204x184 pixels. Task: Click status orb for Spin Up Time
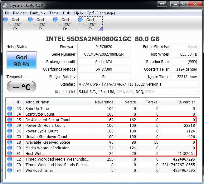[10, 108]
